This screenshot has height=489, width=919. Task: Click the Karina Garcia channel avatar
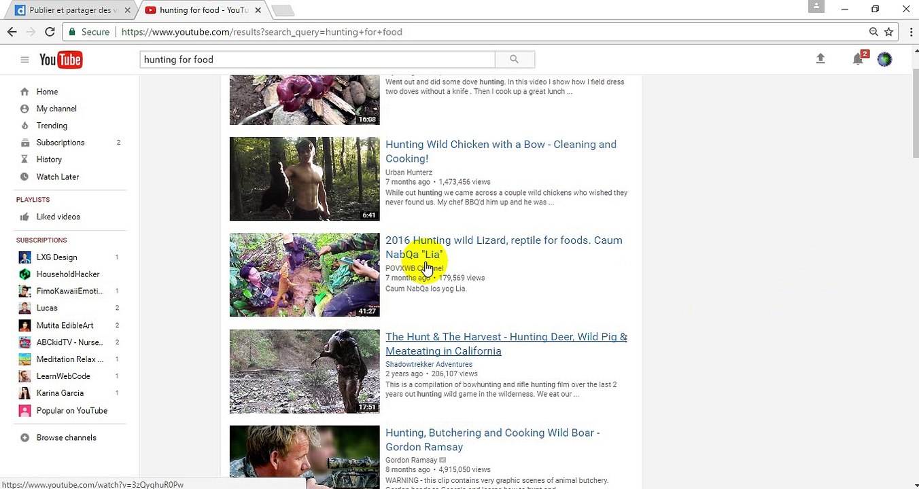(24, 393)
